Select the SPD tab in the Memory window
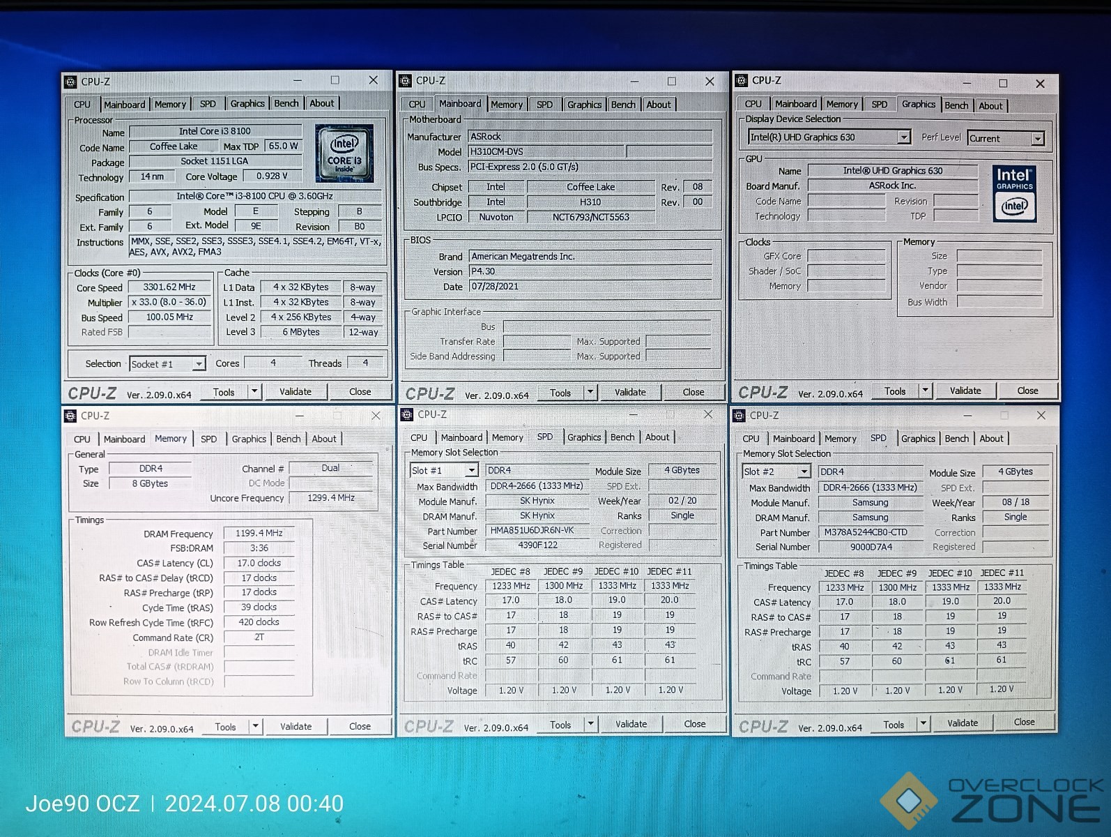Screen dimensions: 1111x837 click(x=208, y=439)
